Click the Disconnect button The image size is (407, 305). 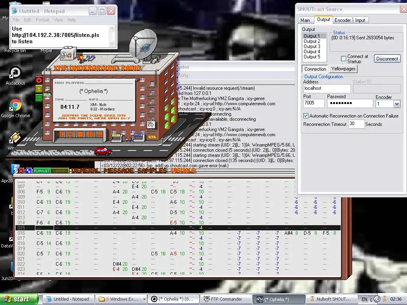point(387,59)
